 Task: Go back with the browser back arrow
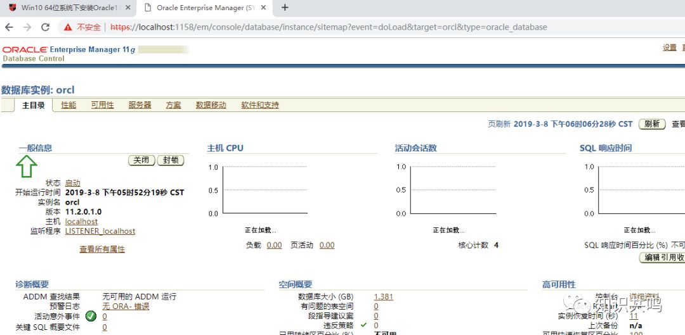pyautogui.click(x=9, y=27)
